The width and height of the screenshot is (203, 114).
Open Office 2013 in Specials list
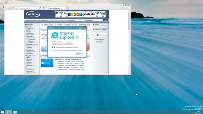[31, 35]
